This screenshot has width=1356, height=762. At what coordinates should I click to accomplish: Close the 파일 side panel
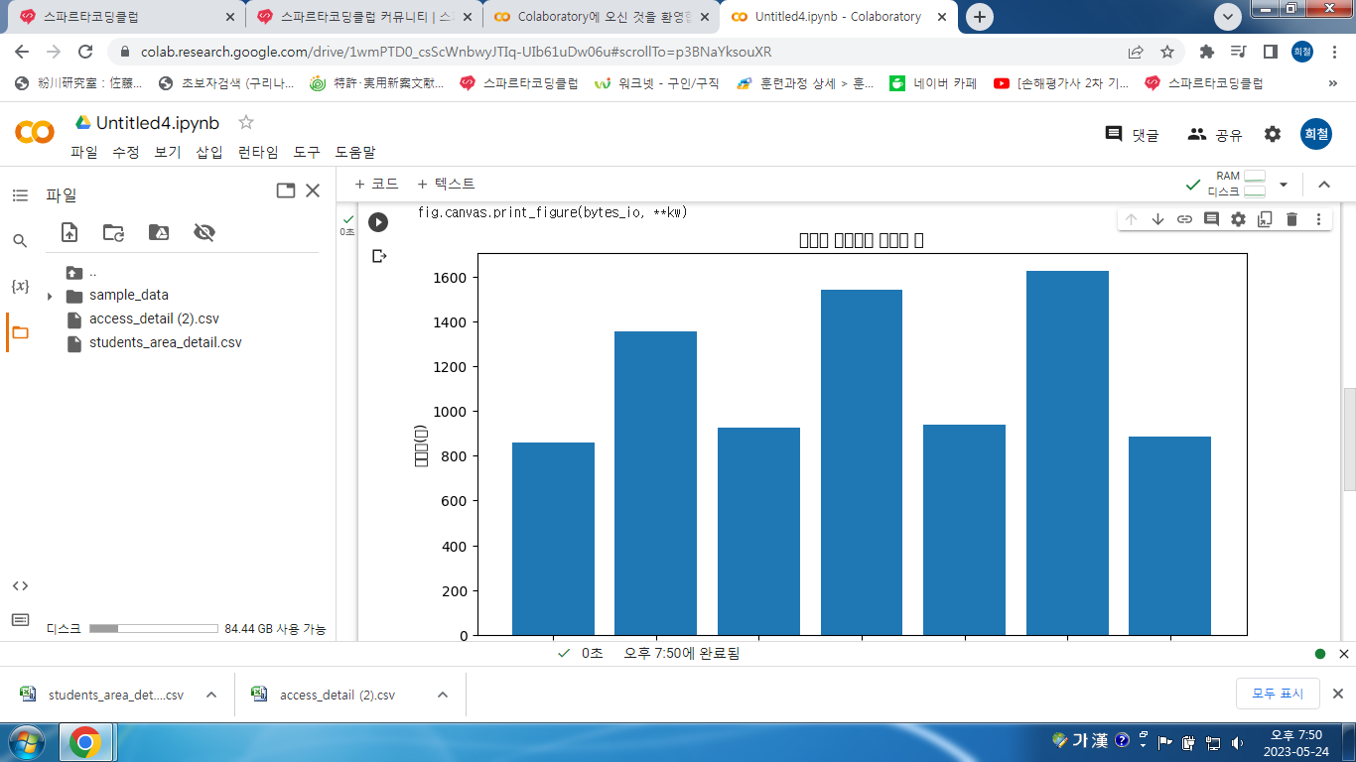tap(313, 190)
